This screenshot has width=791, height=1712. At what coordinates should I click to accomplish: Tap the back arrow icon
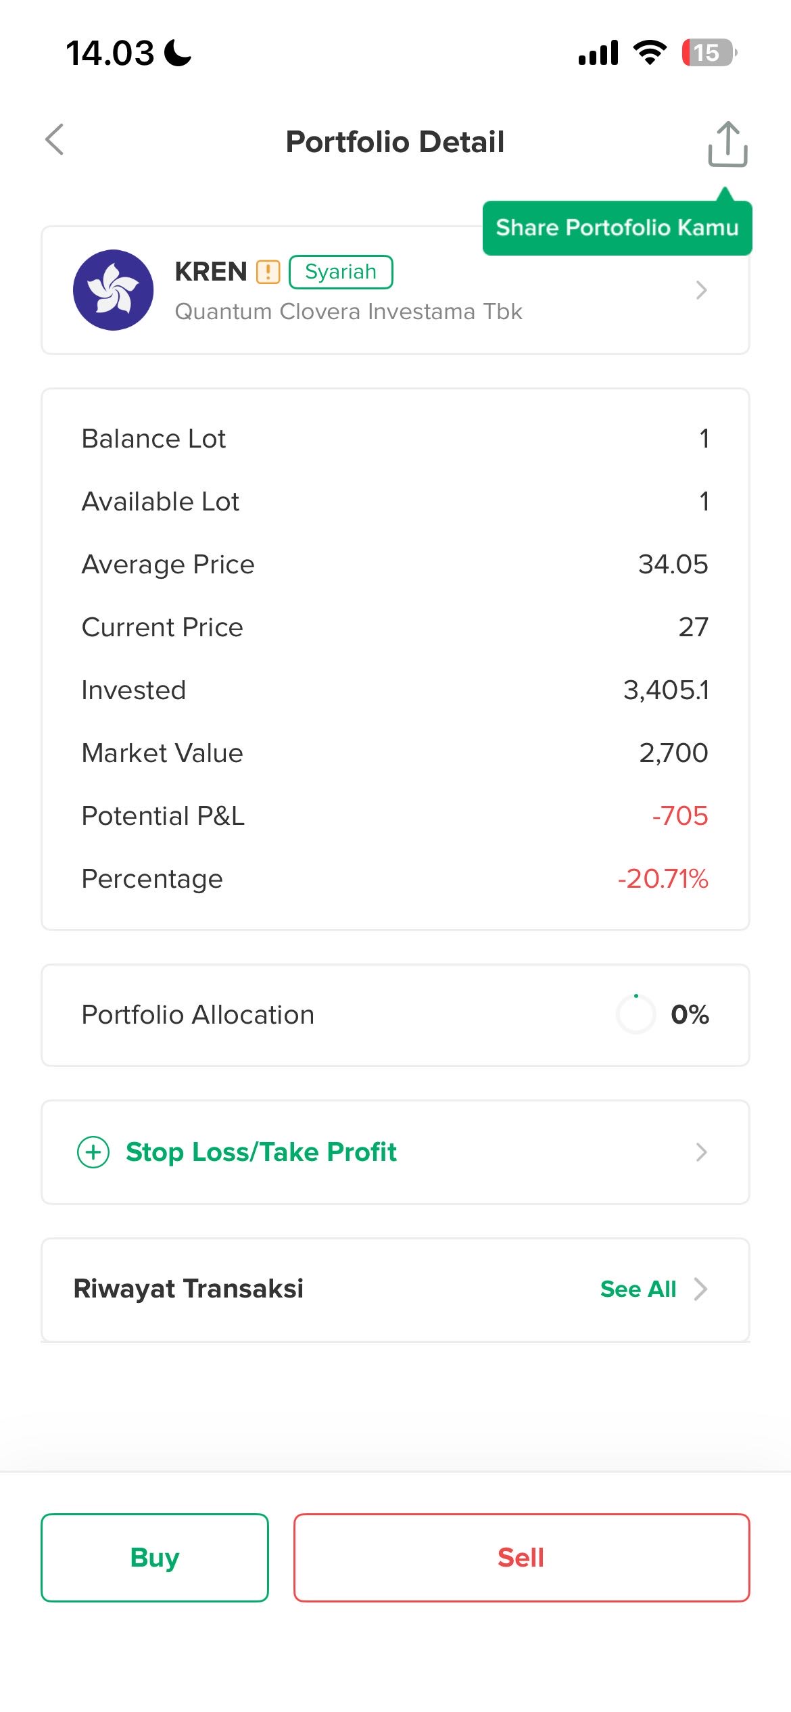(x=55, y=140)
